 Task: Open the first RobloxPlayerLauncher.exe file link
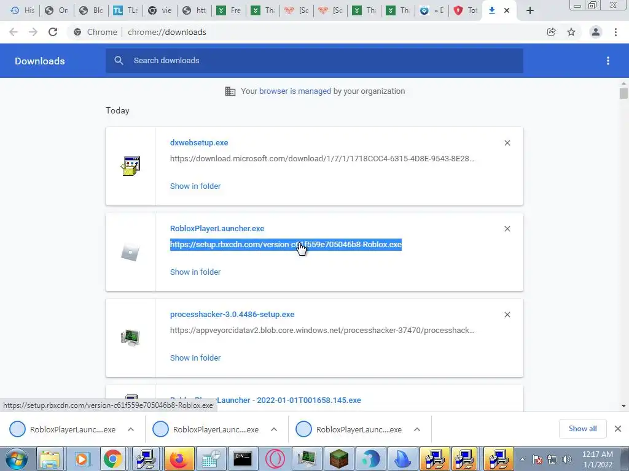click(x=217, y=229)
